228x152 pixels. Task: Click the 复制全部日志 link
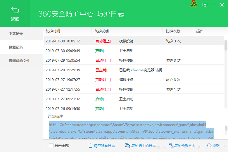pyautogui.click(x=185, y=146)
